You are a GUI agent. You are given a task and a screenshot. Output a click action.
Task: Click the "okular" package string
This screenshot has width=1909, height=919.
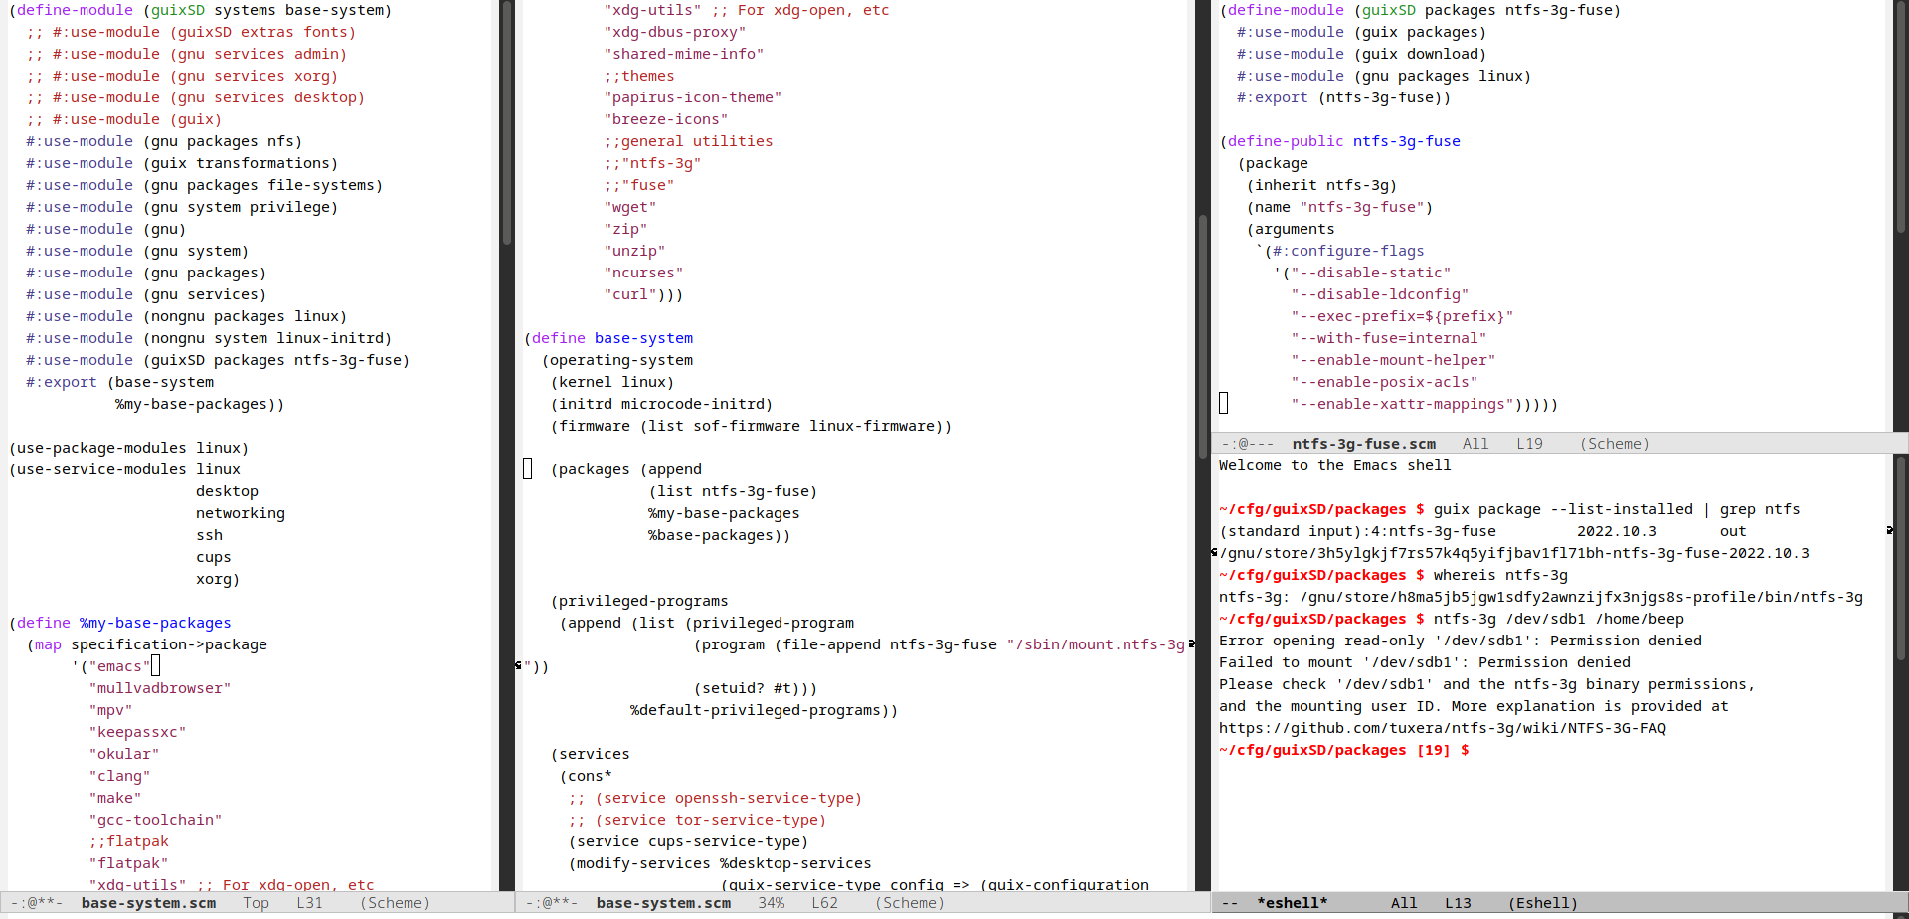[x=124, y=754]
